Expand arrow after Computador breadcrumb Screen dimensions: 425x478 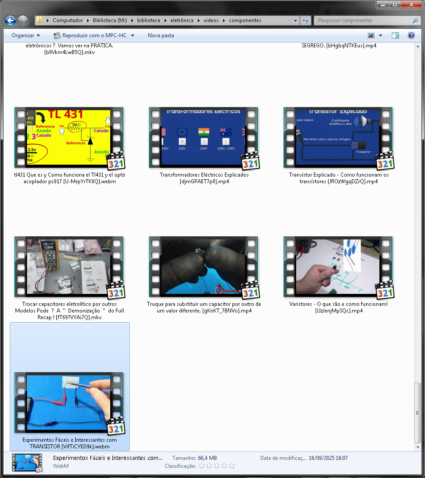tap(88, 20)
